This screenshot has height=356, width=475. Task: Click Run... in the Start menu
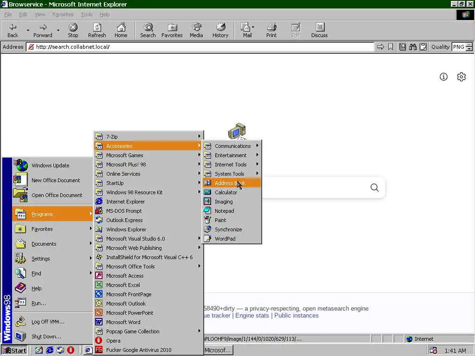[x=52, y=303]
